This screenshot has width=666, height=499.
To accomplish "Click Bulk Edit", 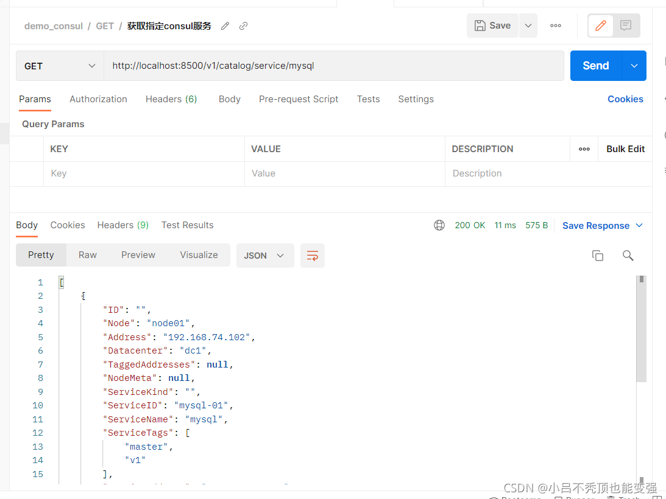I will [625, 149].
